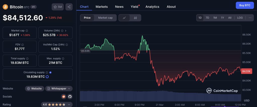Click the Buy BTC button
Viewport: 257px width, 107px height.
click(x=245, y=5)
